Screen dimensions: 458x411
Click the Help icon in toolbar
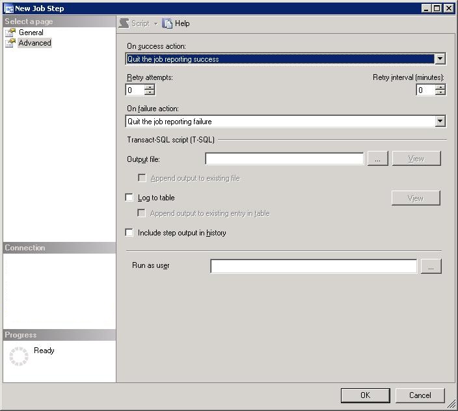167,23
